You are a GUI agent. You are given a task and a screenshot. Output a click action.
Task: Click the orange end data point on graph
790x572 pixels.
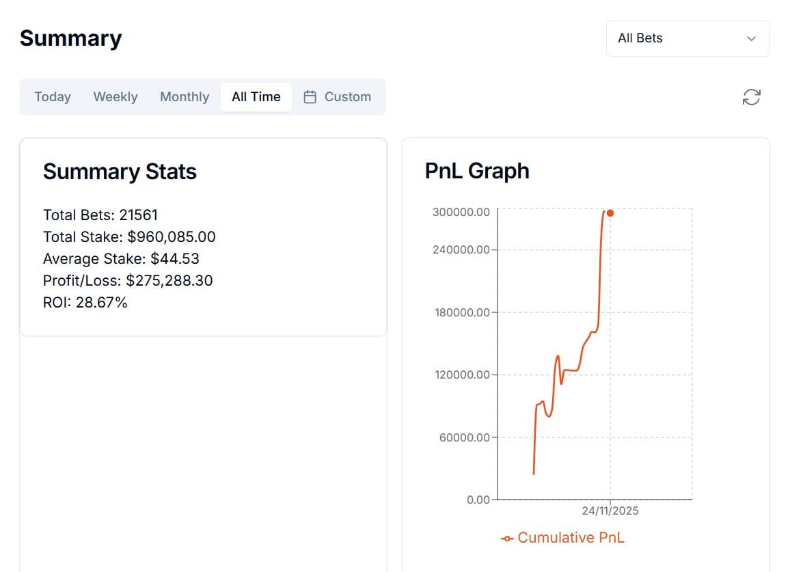pyautogui.click(x=610, y=213)
